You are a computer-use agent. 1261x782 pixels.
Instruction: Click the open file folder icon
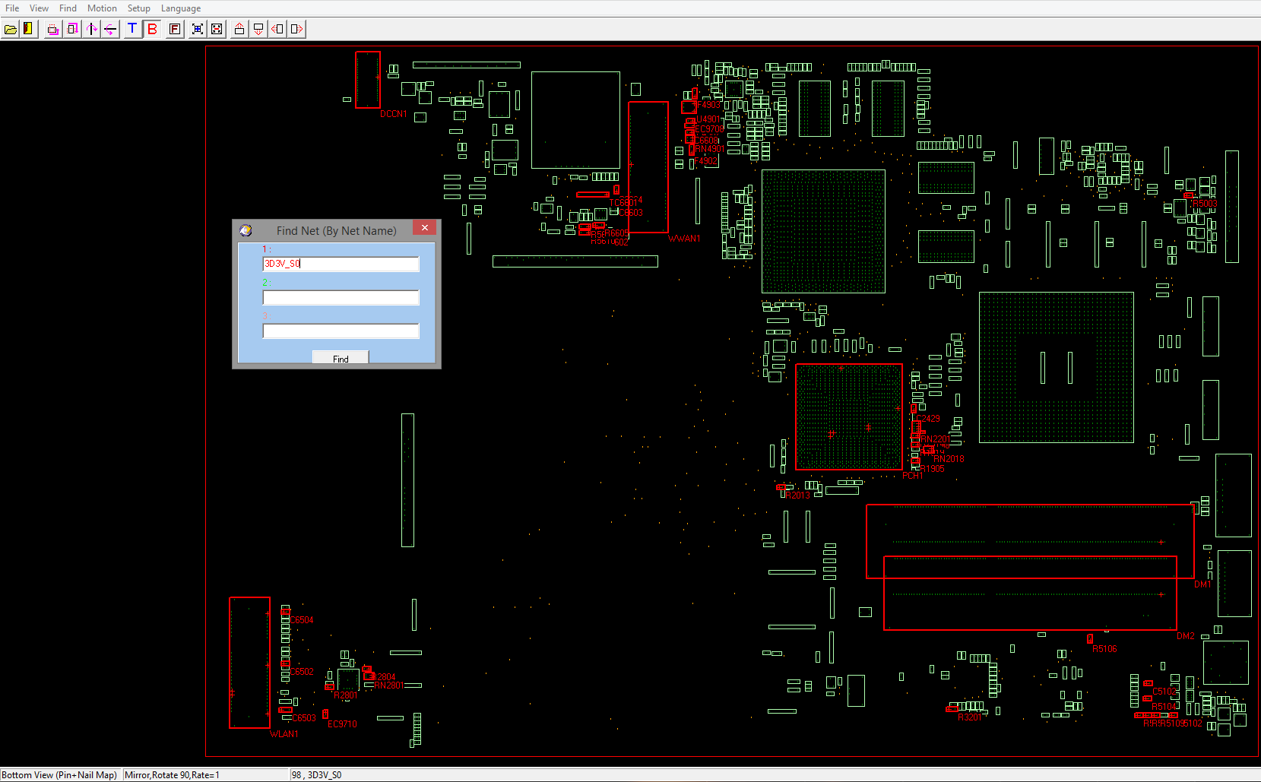click(11, 29)
